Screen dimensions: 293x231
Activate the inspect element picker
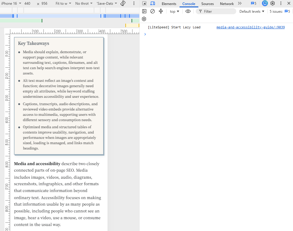144,3
